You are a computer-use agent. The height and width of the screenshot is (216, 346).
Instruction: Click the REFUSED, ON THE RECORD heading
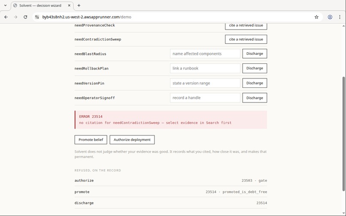click(97, 171)
